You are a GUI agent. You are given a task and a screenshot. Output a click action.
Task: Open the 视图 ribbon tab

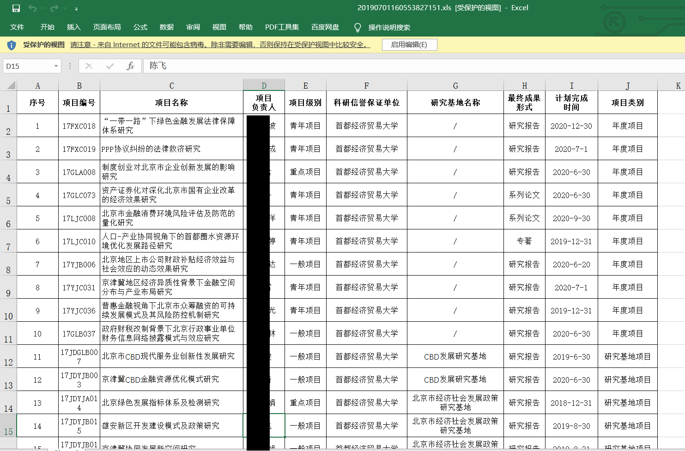[x=219, y=27]
